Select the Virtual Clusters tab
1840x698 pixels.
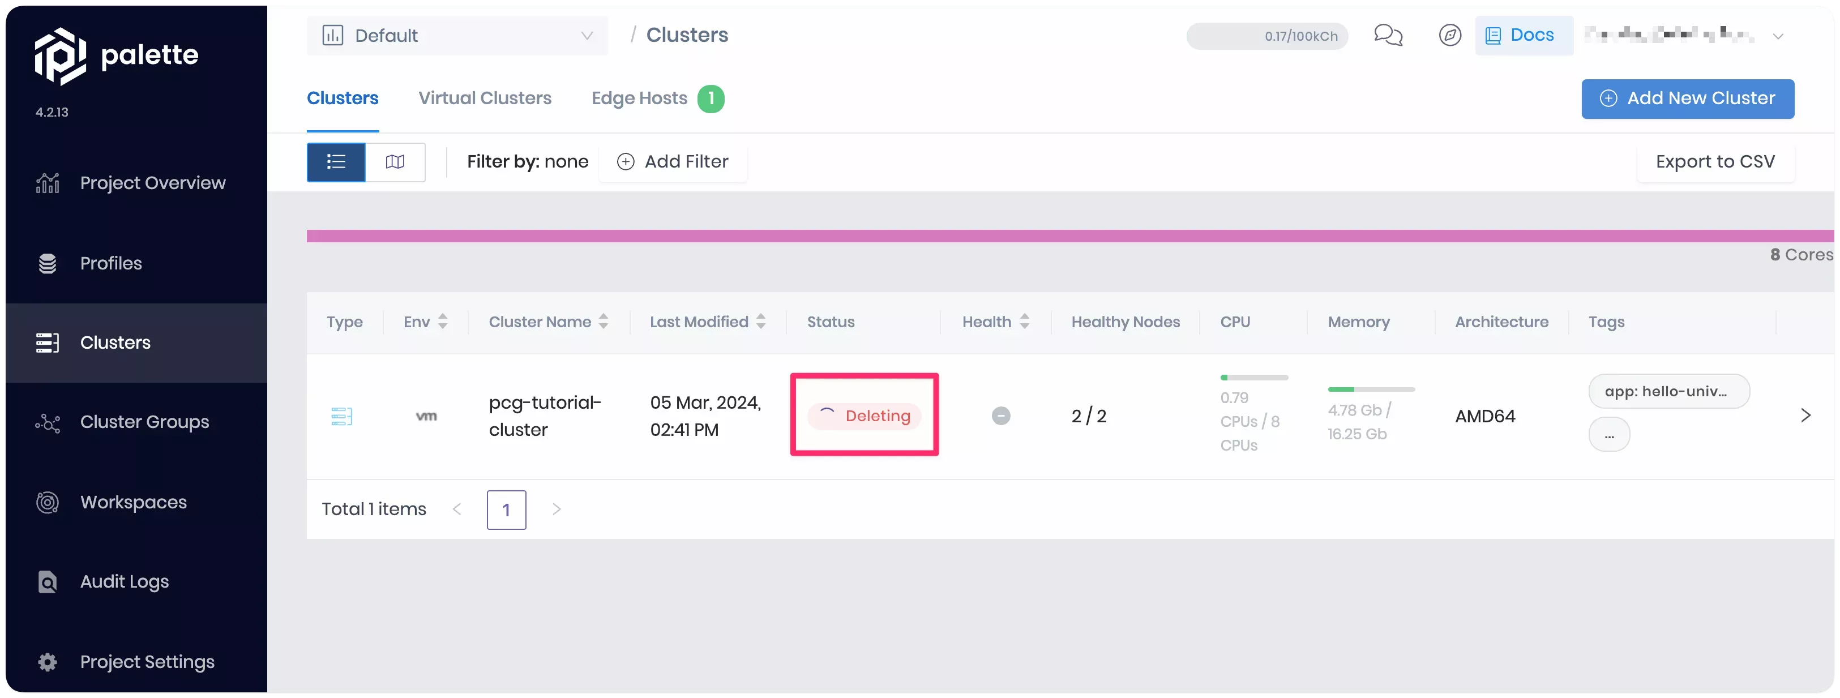485,97
